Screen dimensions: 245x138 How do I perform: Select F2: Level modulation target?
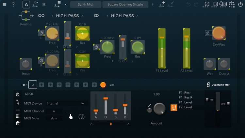point(186,107)
